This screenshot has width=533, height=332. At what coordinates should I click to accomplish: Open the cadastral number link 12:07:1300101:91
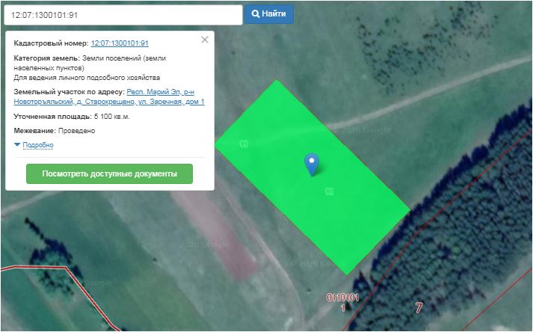pos(120,43)
